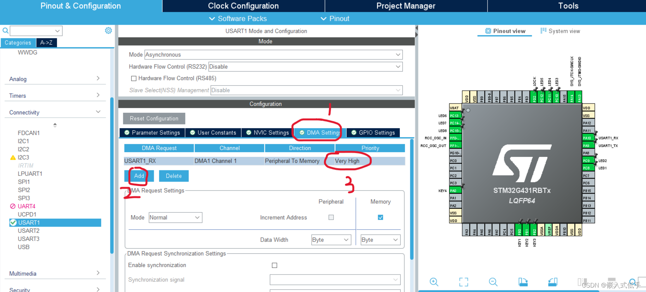Click the PA12 pin on chip
The image size is (646, 292).
(x=588, y=123)
